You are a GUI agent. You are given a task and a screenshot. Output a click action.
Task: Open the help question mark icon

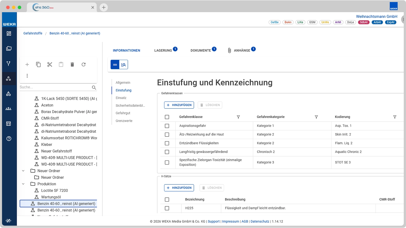coord(9,139)
